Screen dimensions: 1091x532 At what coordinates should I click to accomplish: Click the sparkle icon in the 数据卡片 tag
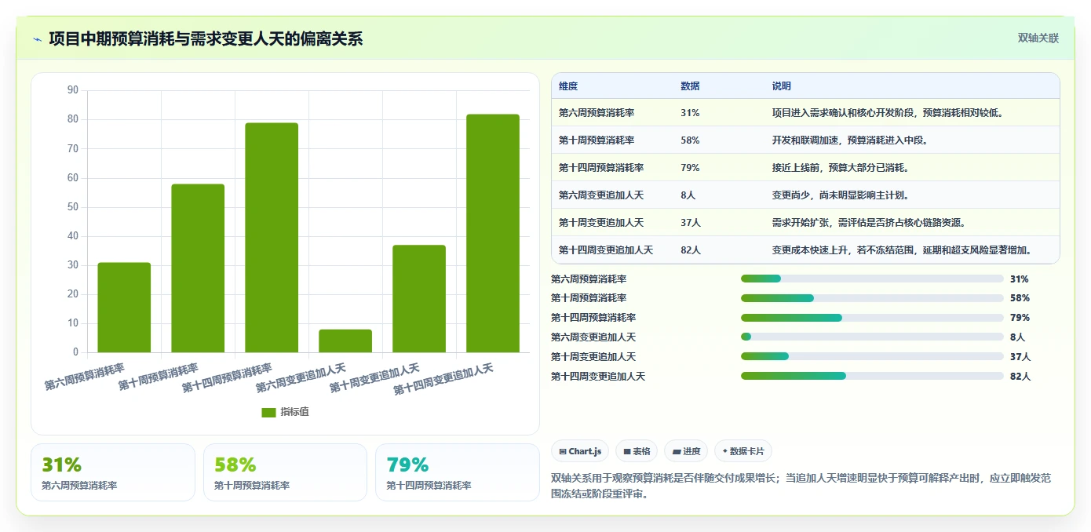724,451
